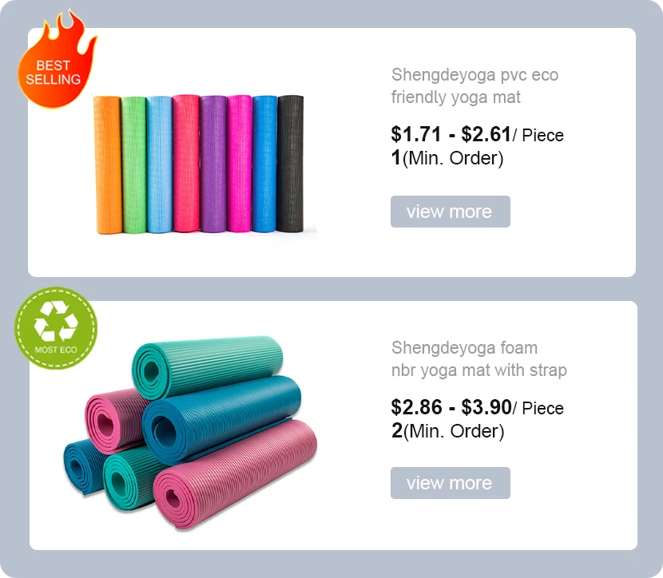
Task: Select the orange rolled yoga mat
Action: click(107, 164)
